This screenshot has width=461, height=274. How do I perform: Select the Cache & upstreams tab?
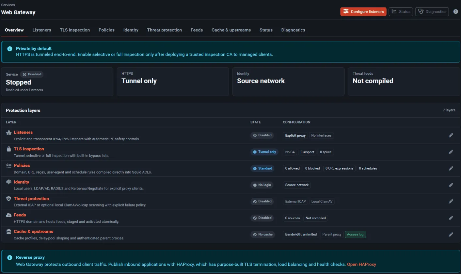(231, 30)
